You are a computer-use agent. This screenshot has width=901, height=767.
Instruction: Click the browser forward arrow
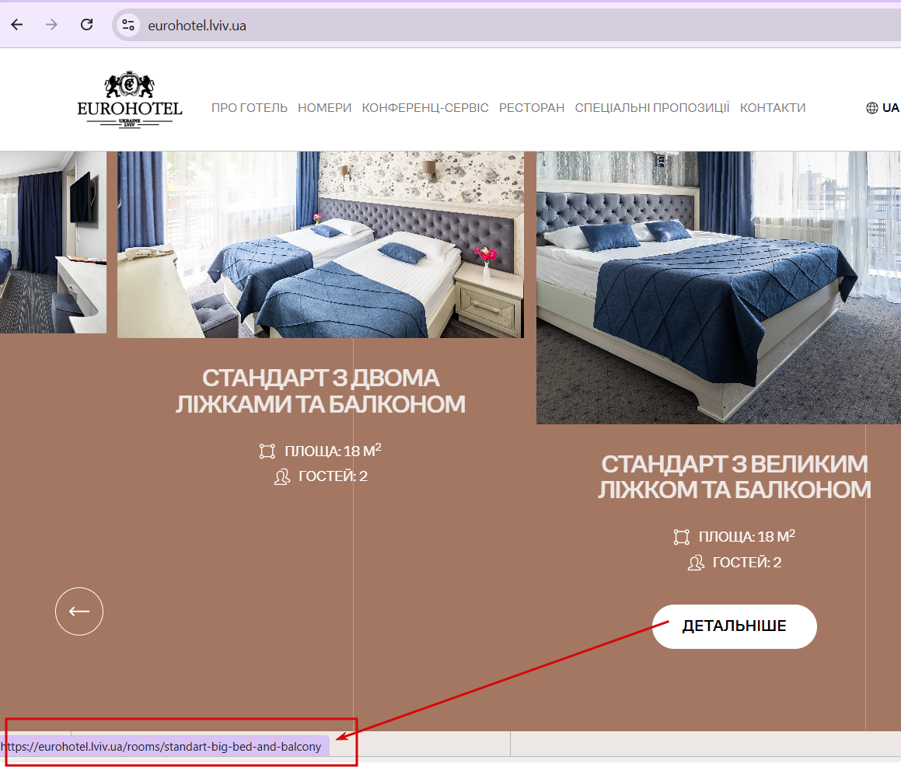click(52, 25)
